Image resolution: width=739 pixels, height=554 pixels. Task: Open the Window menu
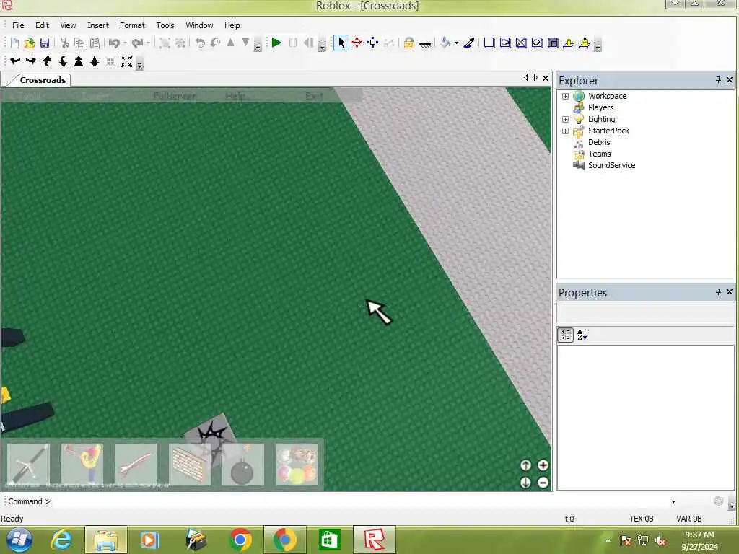(x=199, y=25)
